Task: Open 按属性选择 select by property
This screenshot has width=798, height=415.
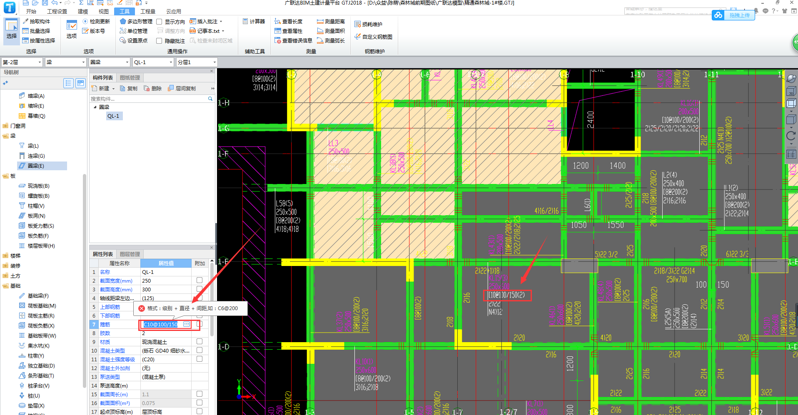Action: point(39,40)
